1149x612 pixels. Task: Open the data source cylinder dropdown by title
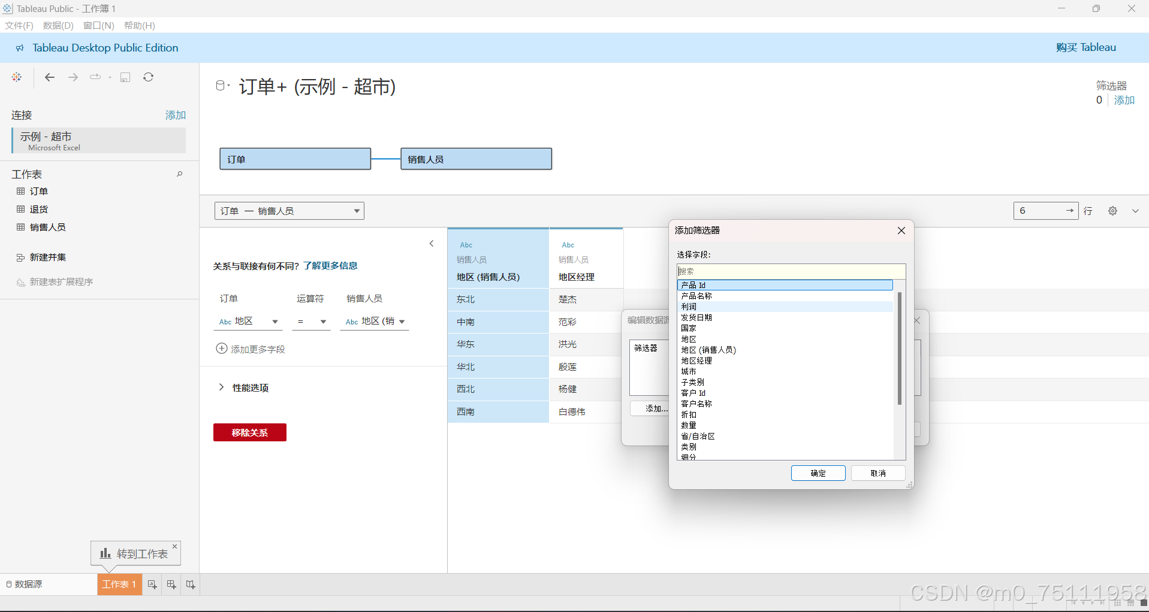coord(223,86)
